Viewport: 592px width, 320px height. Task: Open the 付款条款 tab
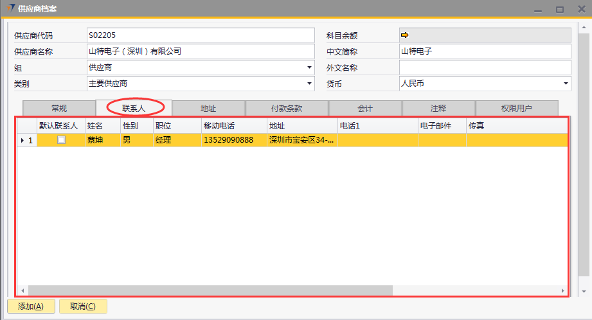pyautogui.click(x=287, y=109)
